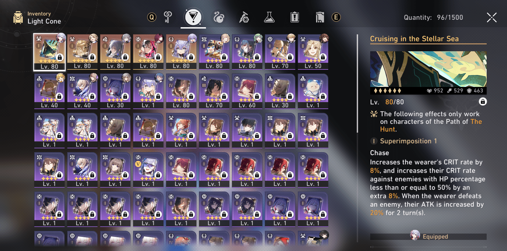Select the Lv. 70 light cone in the first row
Viewport: 507px width, 251px height.
[x=280, y=52]
